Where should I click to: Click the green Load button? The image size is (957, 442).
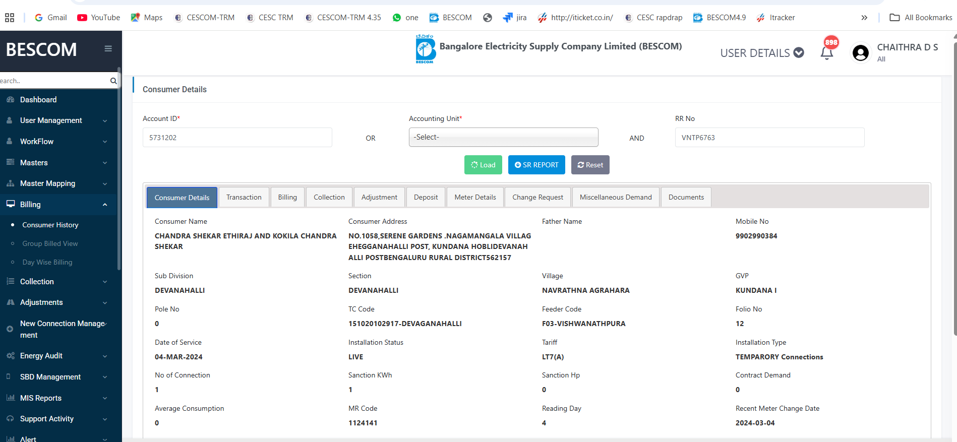pyautogui.click(x=483, y=165)
